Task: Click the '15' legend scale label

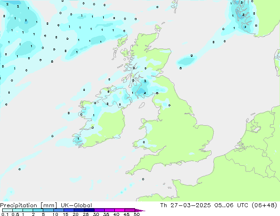Action: pyautogui.click(x=65, y=214)
